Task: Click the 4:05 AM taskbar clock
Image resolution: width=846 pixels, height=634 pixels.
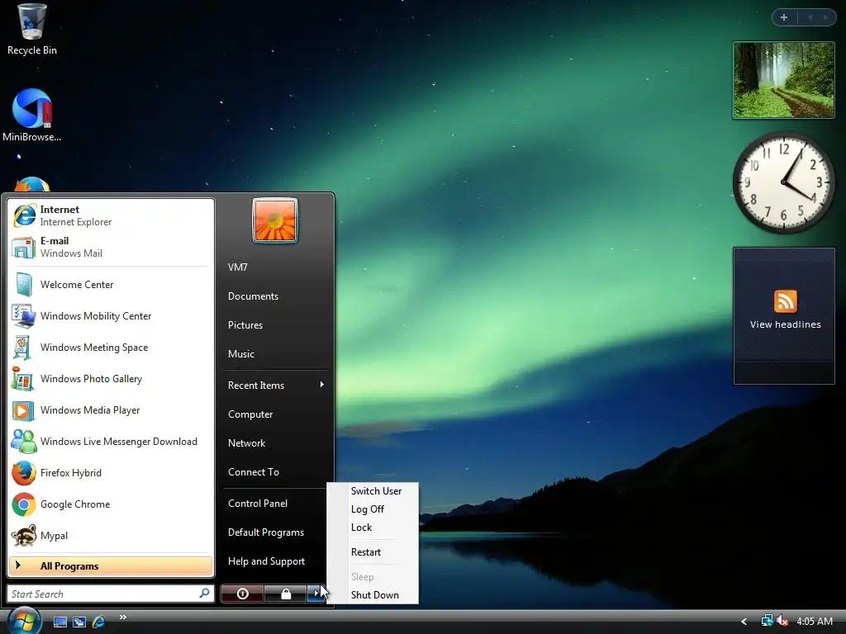Action: [814, 621]
